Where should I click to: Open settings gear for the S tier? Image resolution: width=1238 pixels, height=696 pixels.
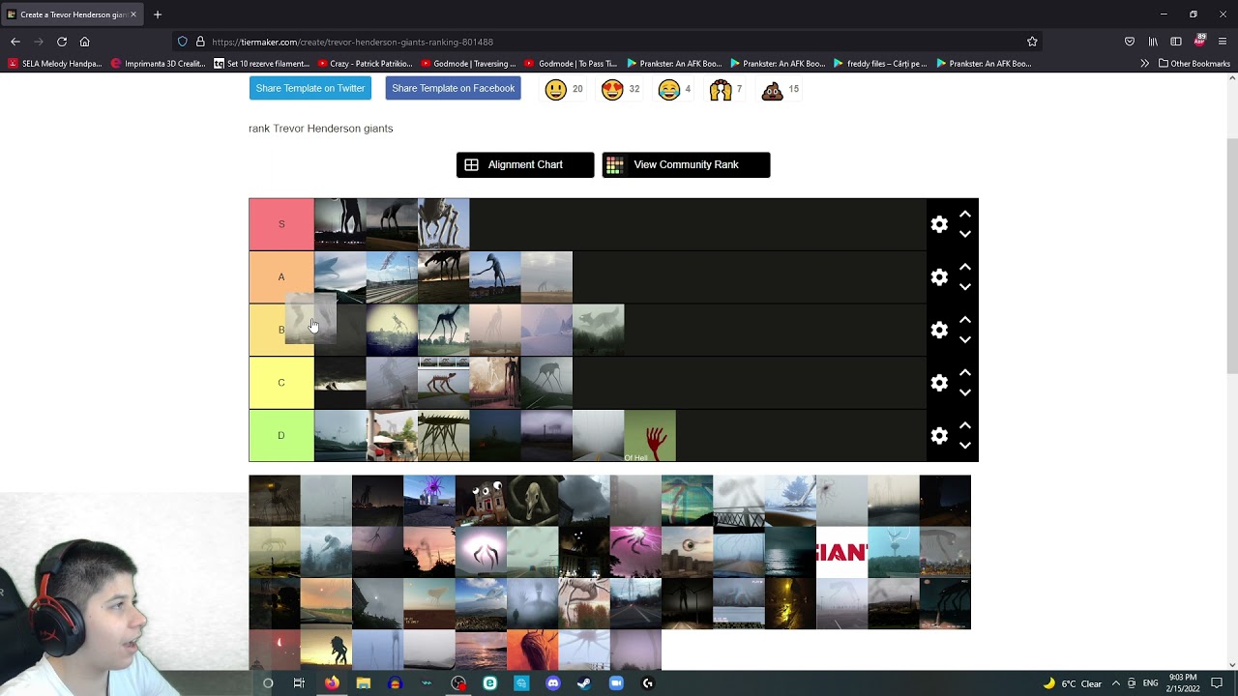pyautogui.click(x=939, y=224)
